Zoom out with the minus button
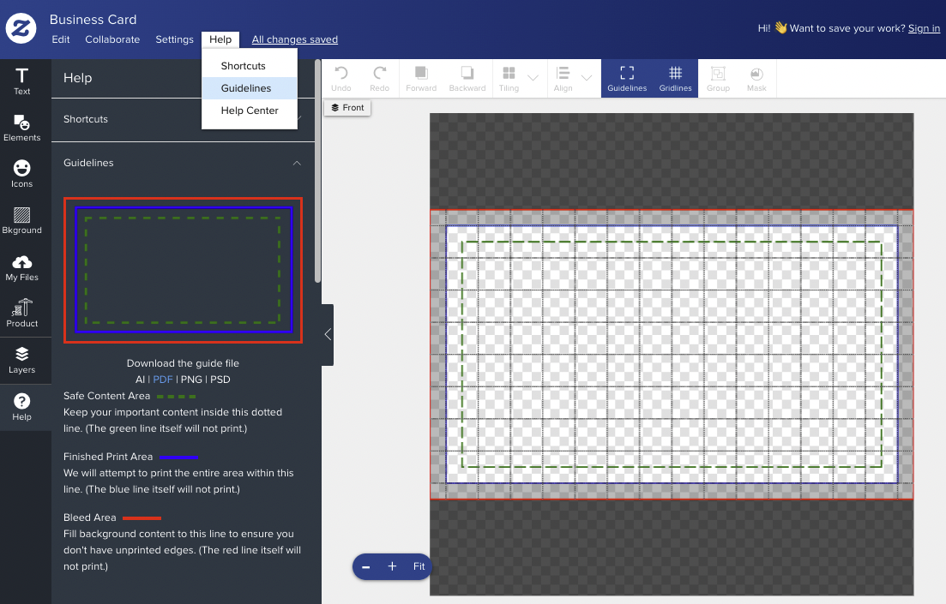This screenshot has height=604, width=946. pyautogui.click(x=365, y=566)
